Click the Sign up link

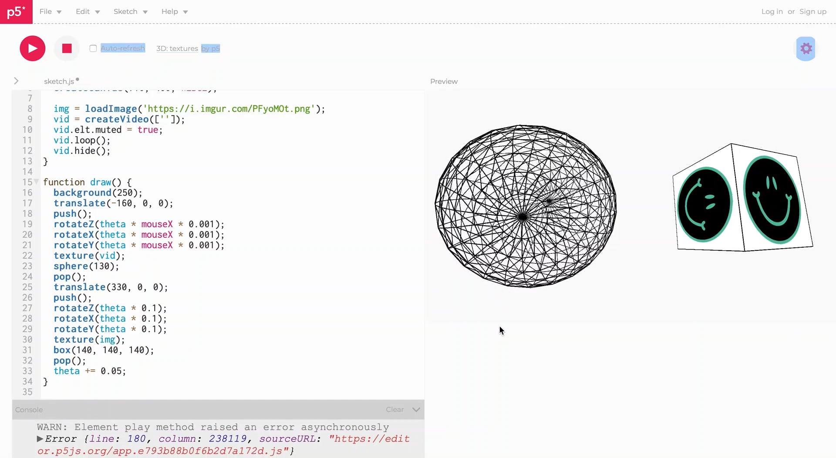813,12
